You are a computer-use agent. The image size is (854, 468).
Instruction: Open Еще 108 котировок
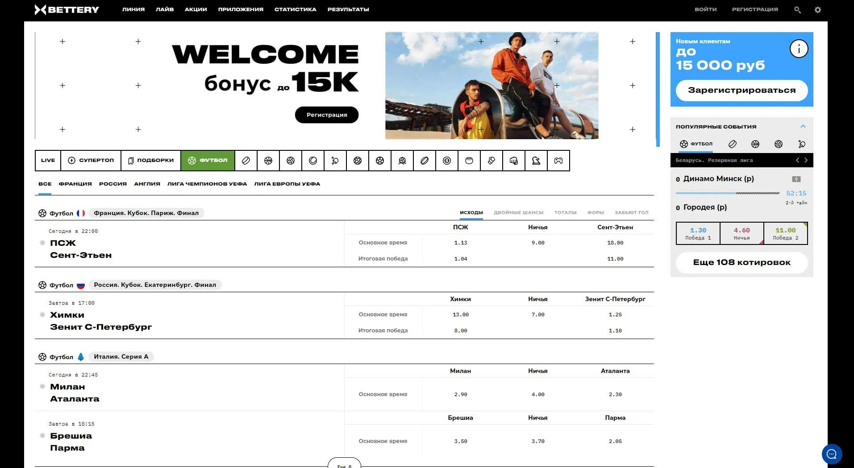742,262
